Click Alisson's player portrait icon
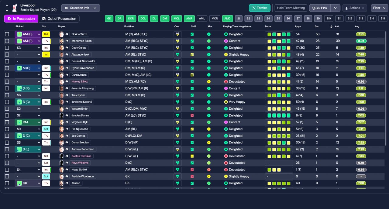 62,183
